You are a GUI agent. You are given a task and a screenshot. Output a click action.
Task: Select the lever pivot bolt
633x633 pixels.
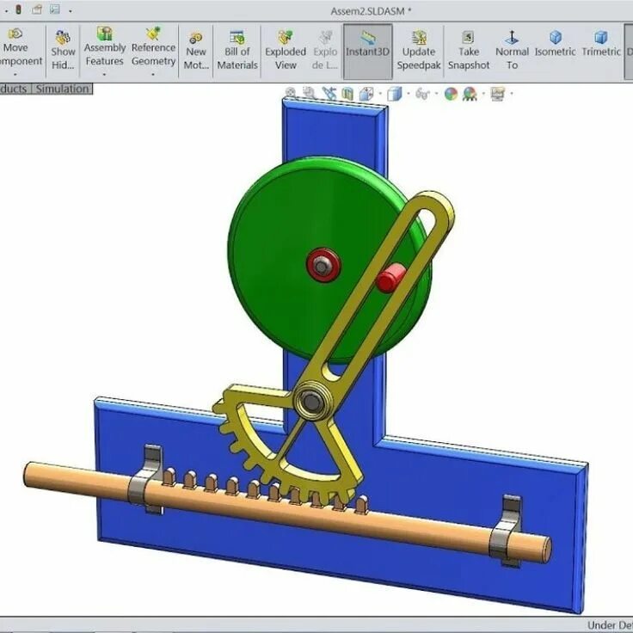(x=312, y=402)
